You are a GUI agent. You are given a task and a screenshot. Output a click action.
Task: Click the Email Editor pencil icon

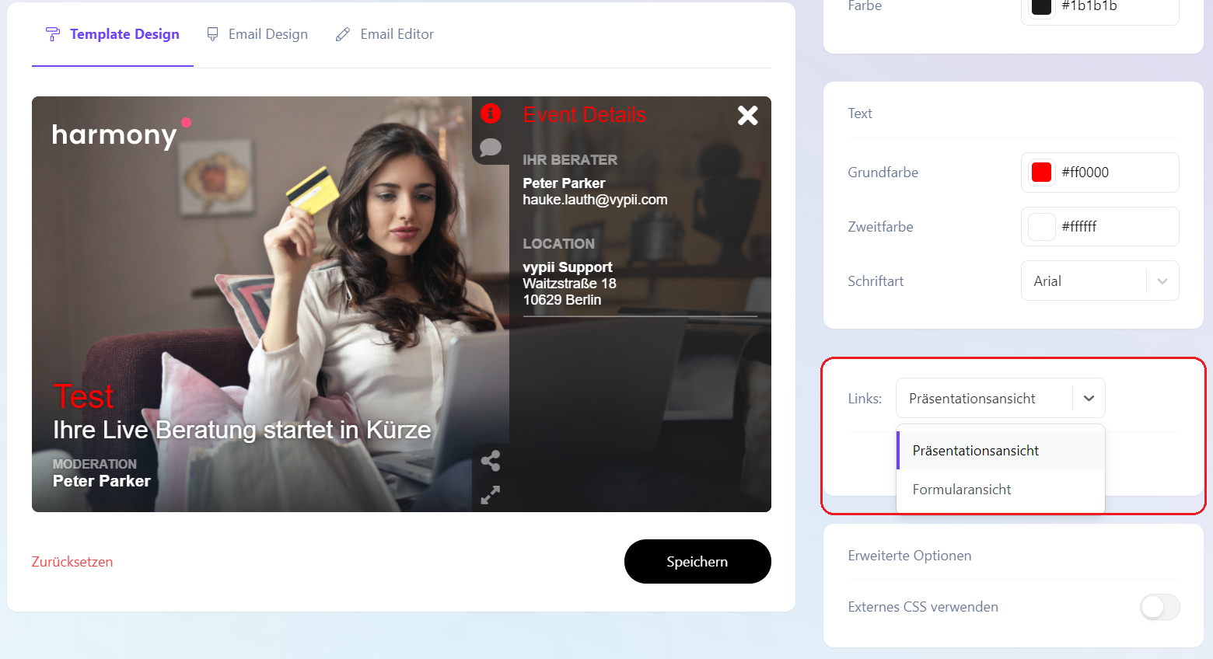coord(343,34)
